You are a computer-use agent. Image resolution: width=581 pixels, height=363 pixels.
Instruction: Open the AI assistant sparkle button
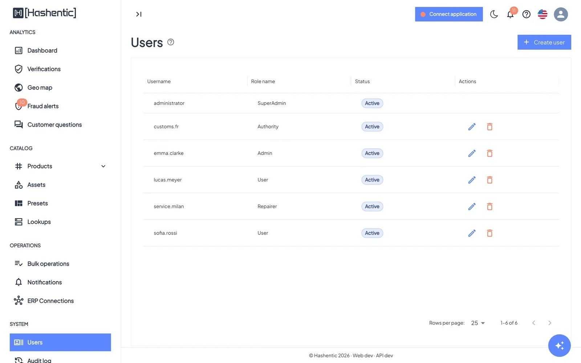coord(559,346)
